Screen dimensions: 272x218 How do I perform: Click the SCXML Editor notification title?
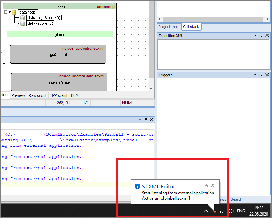[x=158, y=186]
